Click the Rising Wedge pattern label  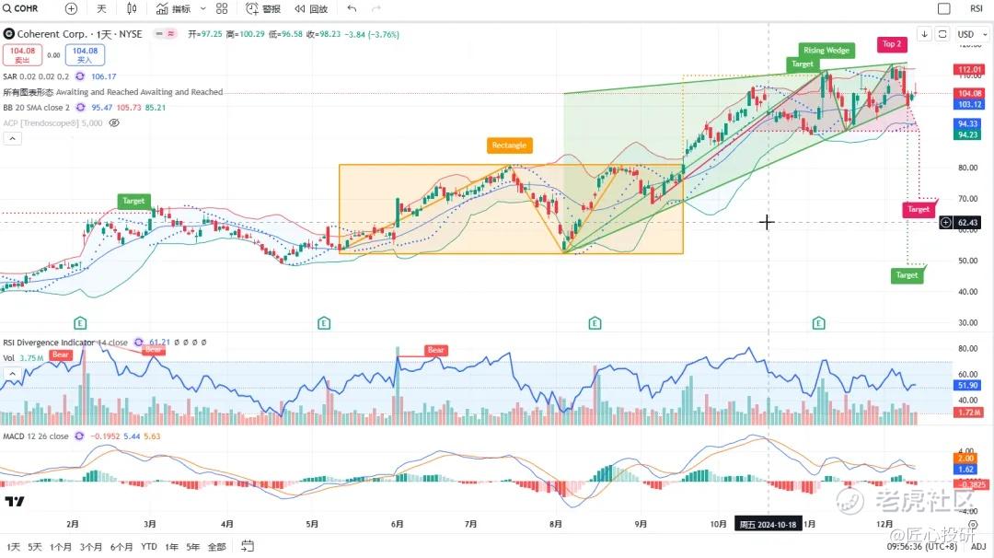pos(826,50)
